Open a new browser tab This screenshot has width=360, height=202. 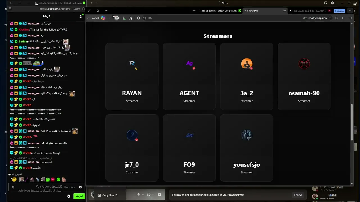(x=194, y=11)
